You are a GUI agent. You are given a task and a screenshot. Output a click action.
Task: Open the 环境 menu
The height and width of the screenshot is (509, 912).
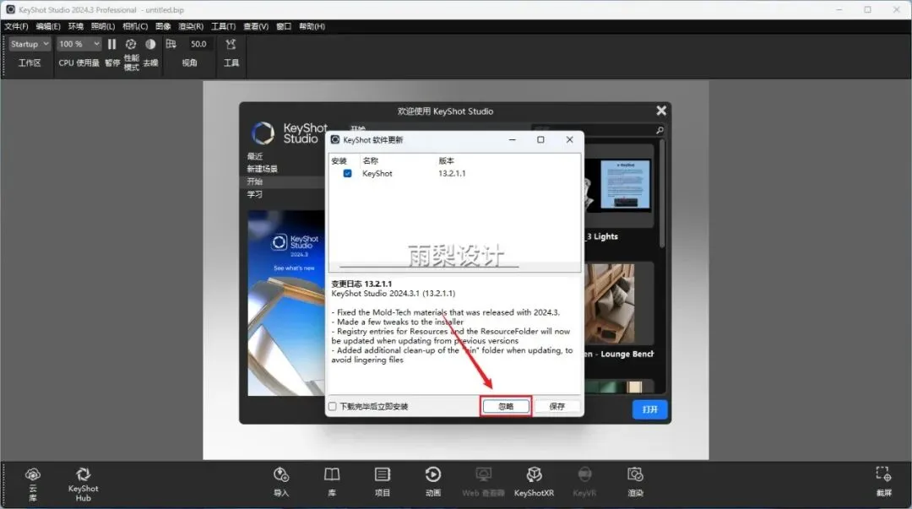(x=76, y=26)
